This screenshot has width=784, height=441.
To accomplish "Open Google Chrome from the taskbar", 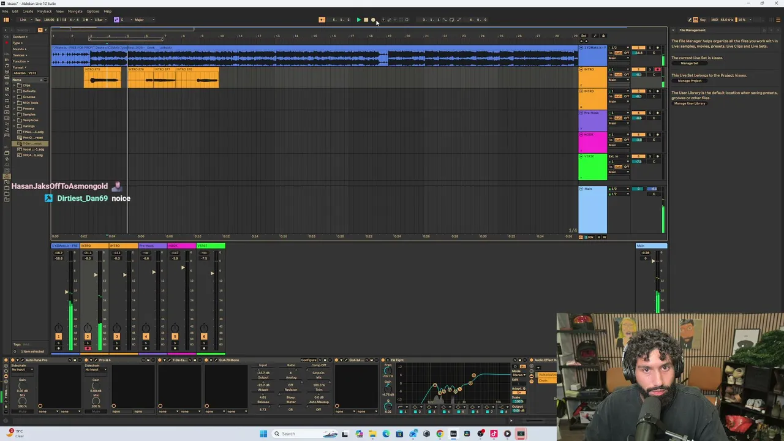I will 440,434.
